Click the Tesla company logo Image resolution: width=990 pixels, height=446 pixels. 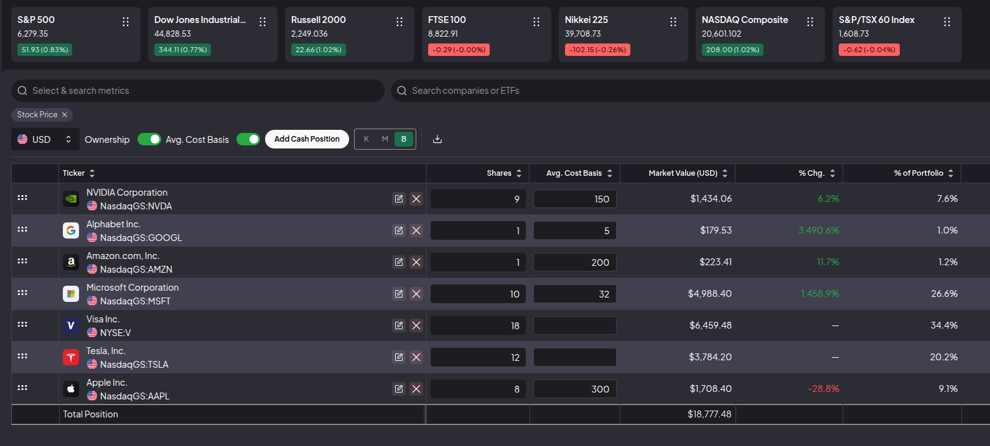point(71,357)
